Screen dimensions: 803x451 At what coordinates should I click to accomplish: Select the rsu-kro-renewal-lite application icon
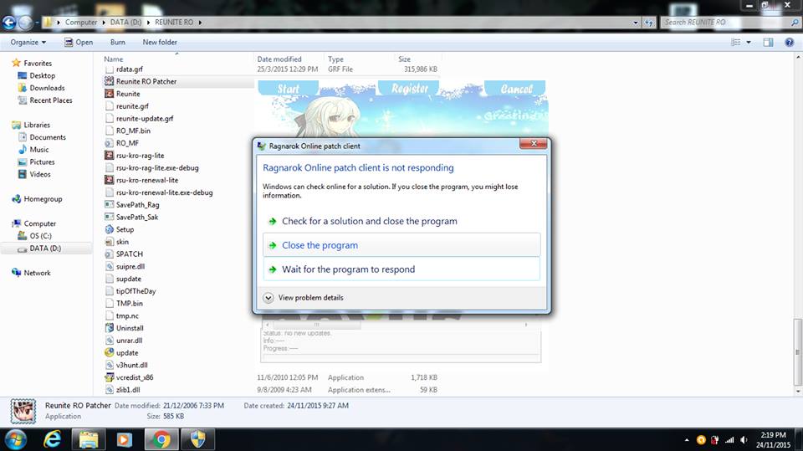[109, 180]
